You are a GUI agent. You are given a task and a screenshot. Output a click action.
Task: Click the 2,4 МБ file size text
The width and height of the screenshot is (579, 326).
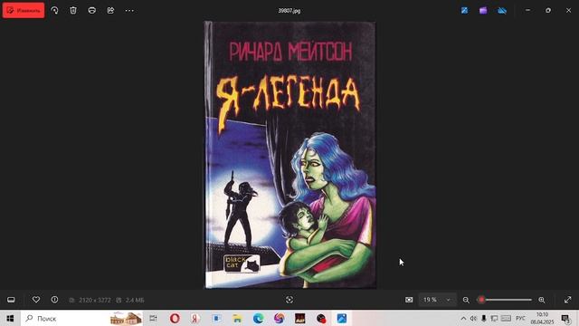pyautogui.click(x=135, y=300)
